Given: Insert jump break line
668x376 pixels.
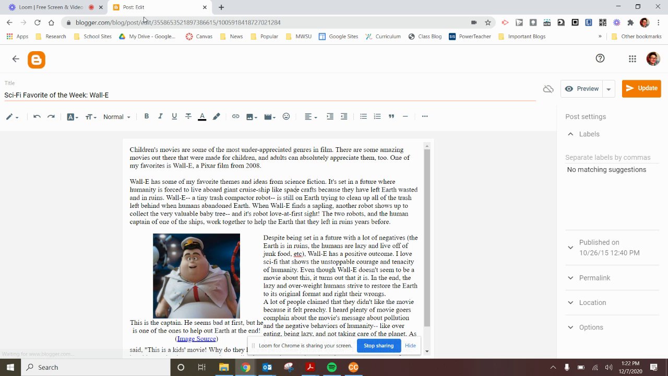Looking at the screenshot, I should pyautogui.click(x=405, y=116).
